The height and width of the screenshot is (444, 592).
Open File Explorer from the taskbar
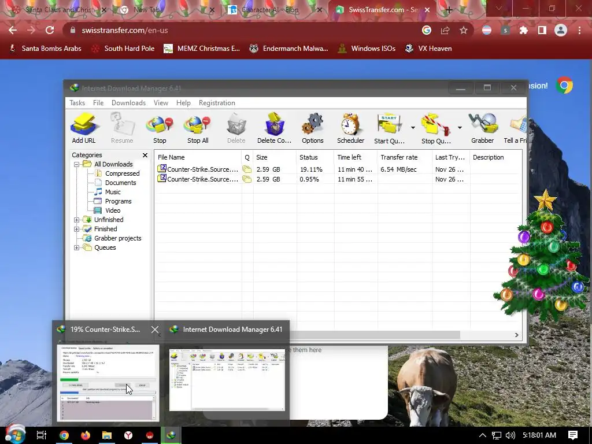click(107, 435)
